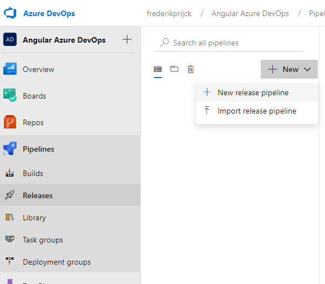This screenshot has height=284, width=325.
Task: Open the Angular Azure DevOps breadcrumb
Action: 250,13
